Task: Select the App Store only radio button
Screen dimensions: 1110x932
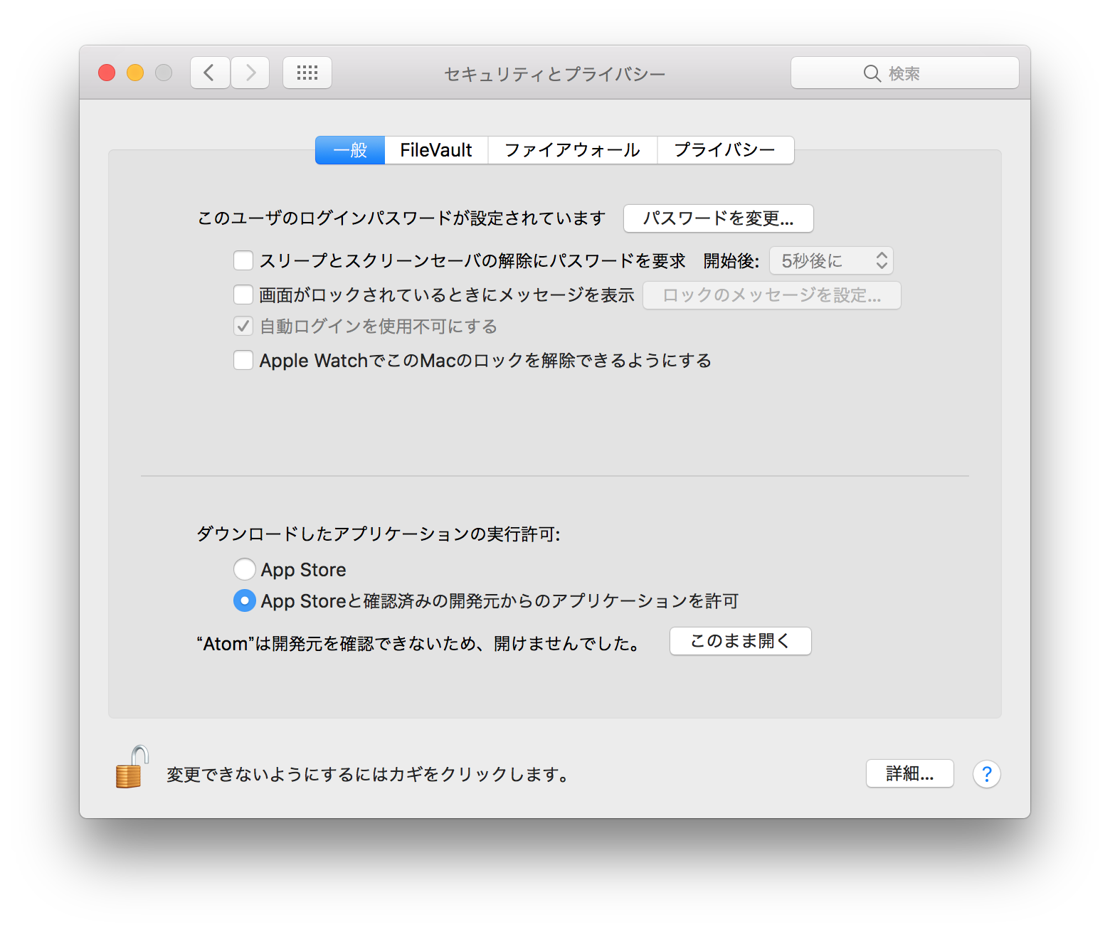Action: [245, 569]
